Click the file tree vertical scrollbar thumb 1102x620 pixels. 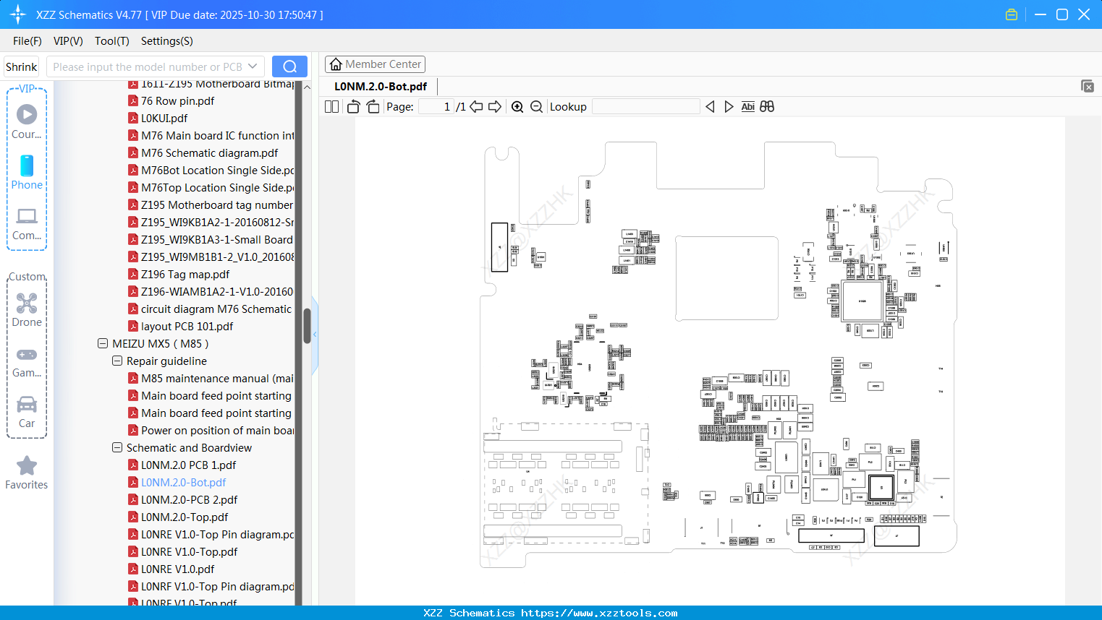tap(307, 326)
